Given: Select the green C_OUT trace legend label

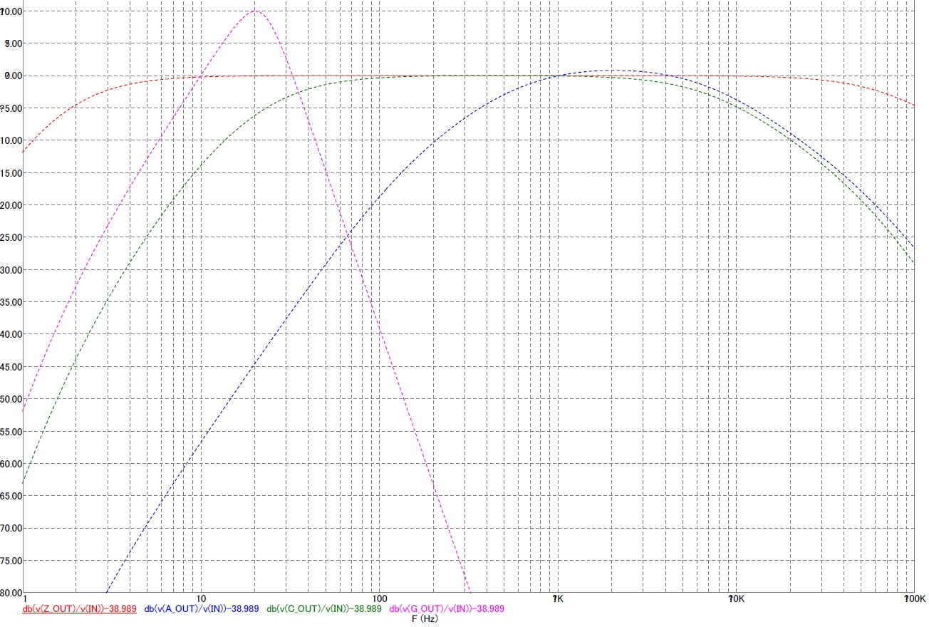Looking at the screenshot, I should point(323,609).
